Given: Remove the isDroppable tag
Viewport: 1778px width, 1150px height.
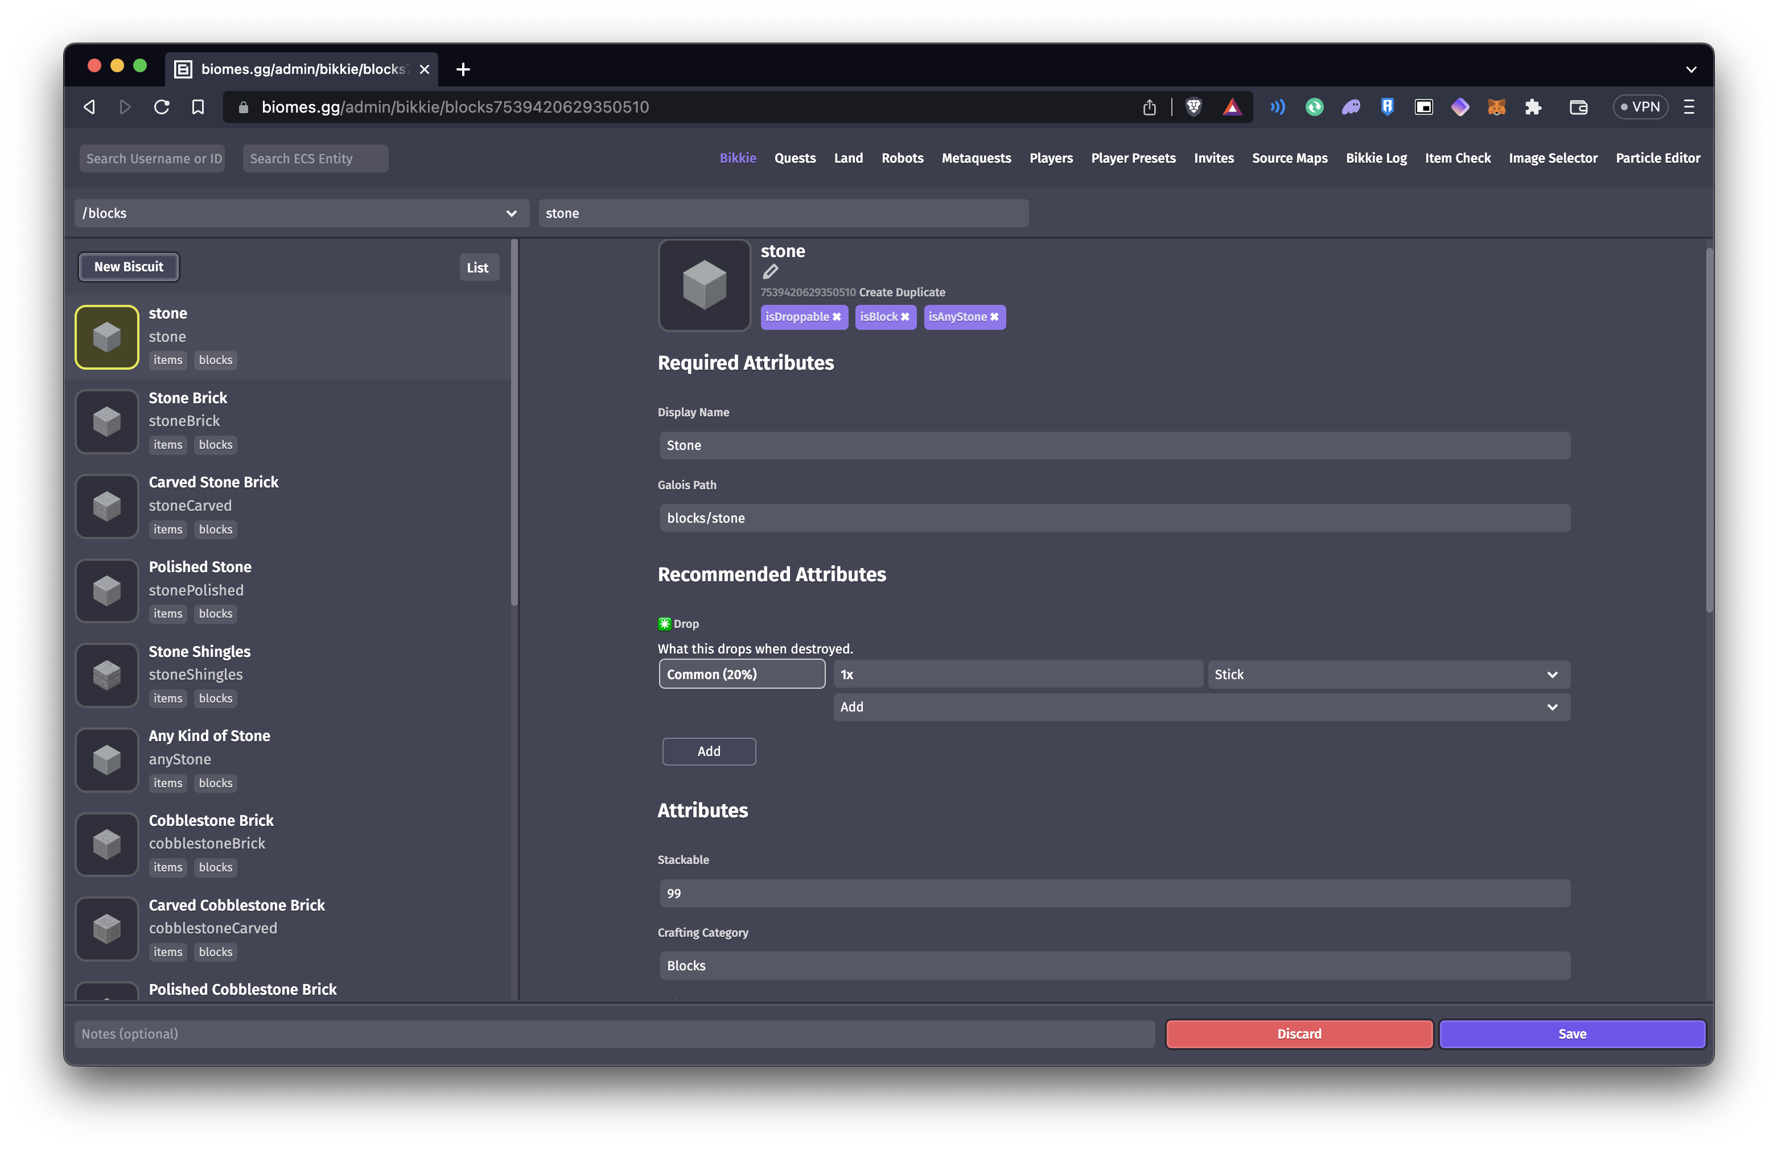Looking at the screenshot, I should (837, 317).
